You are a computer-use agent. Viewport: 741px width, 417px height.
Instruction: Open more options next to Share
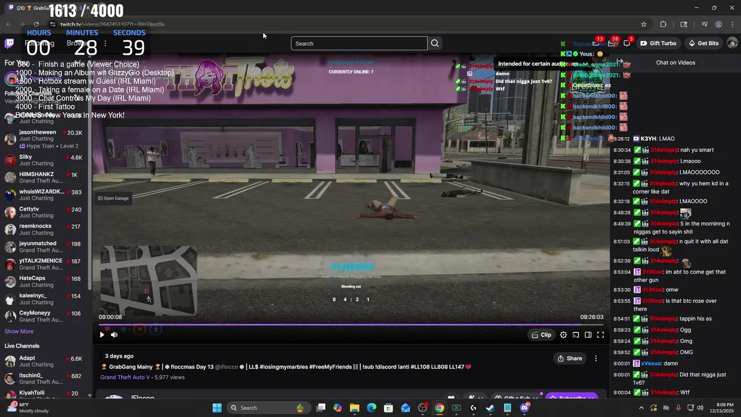click(596, 359)
